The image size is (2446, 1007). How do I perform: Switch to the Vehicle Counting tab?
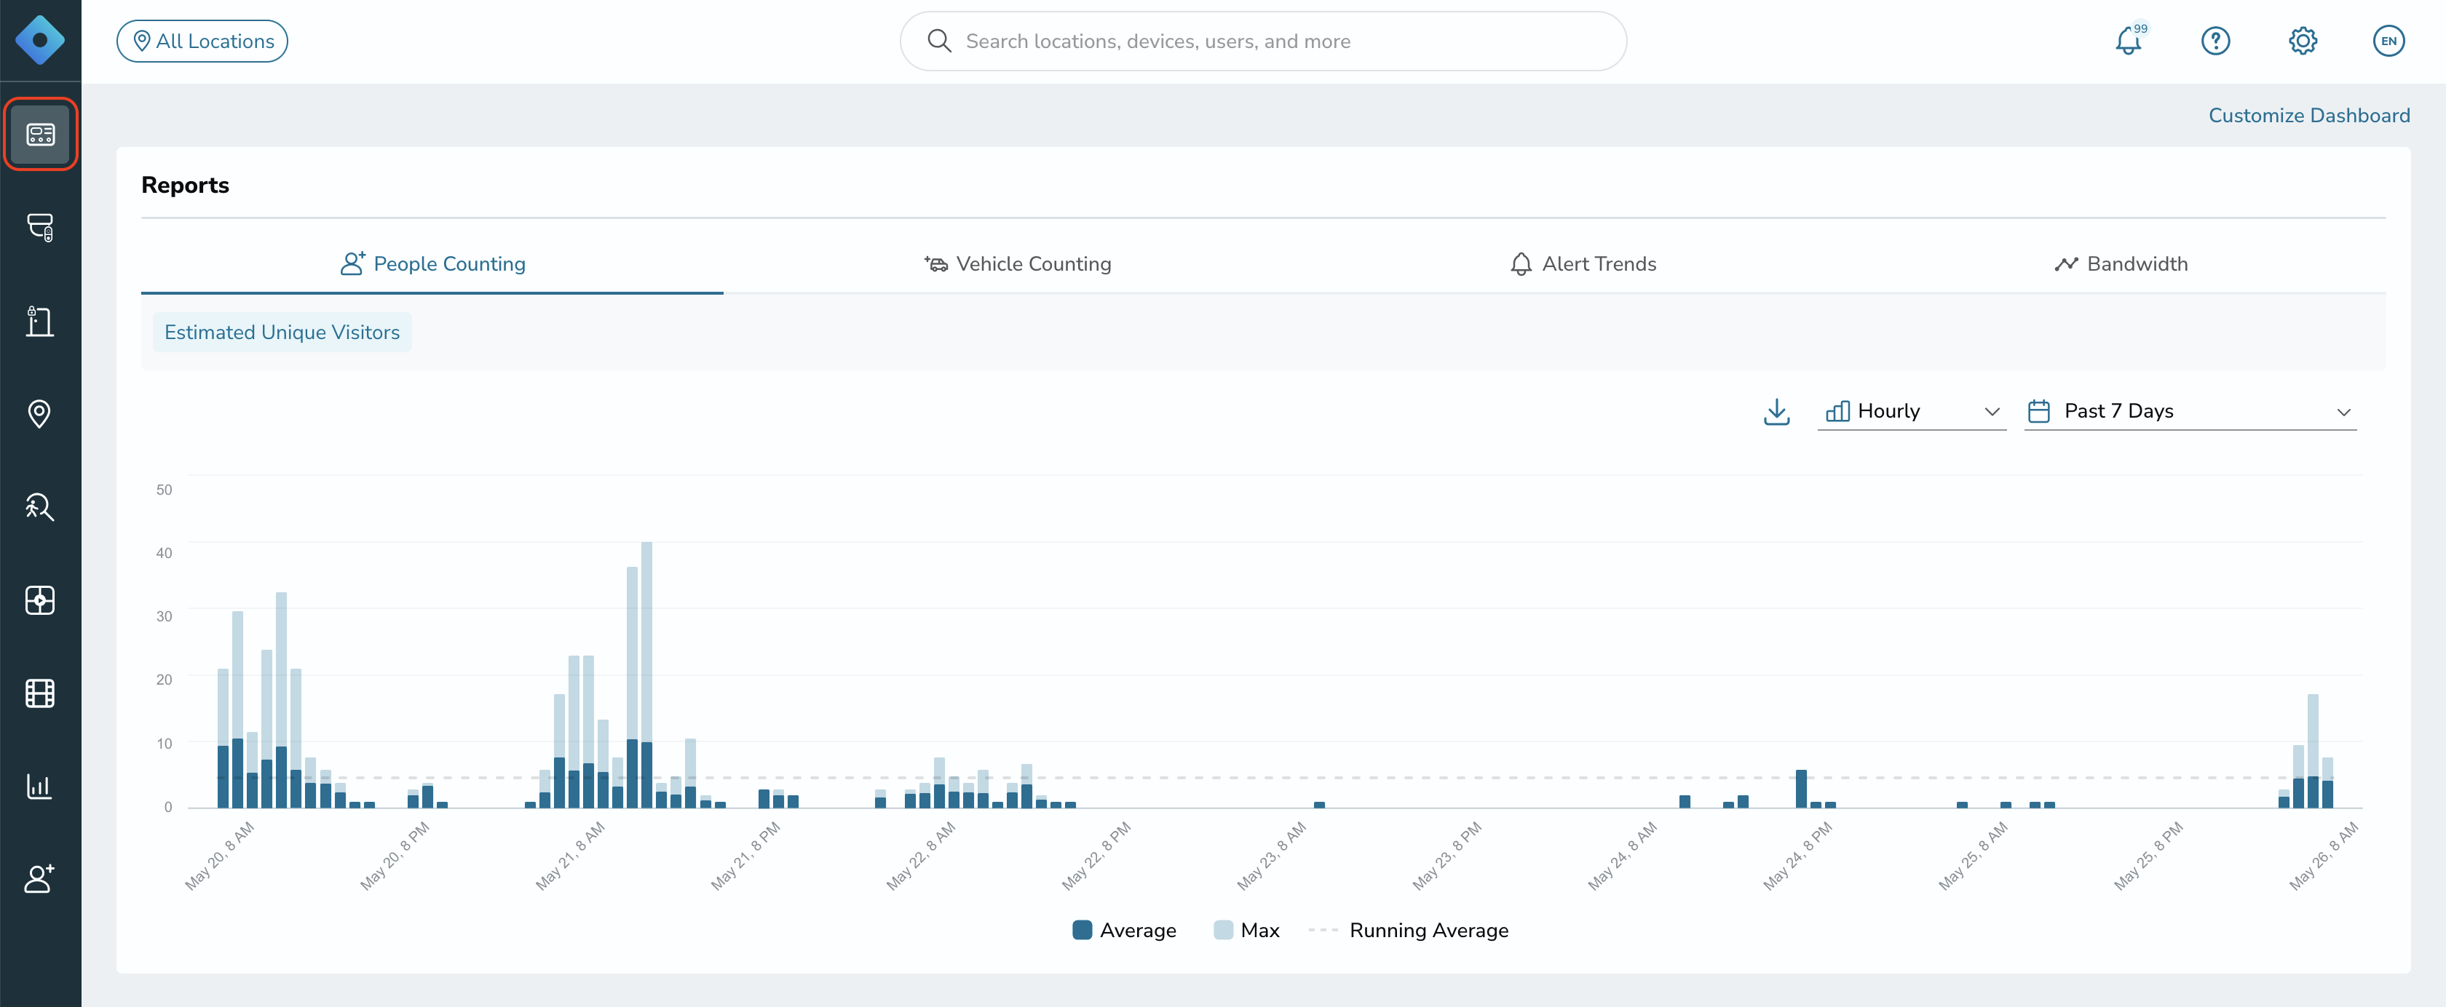click(1017, 264)
